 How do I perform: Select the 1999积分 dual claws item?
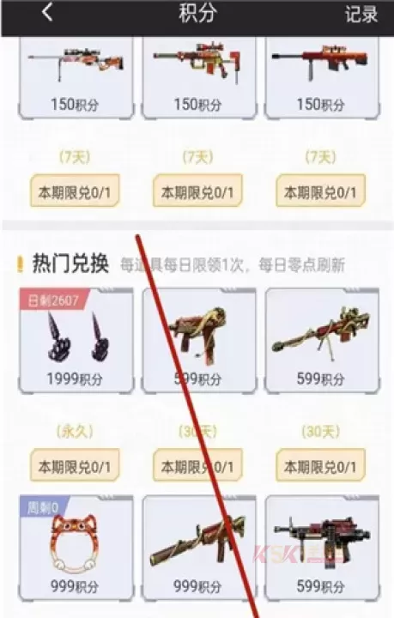coord(76,341)
